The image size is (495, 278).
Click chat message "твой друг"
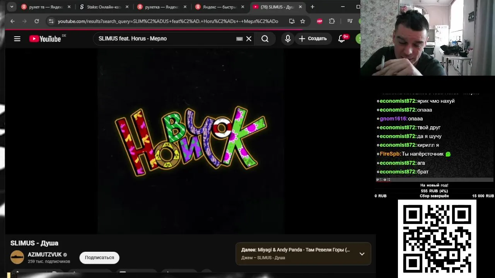(x=429, y=127)
